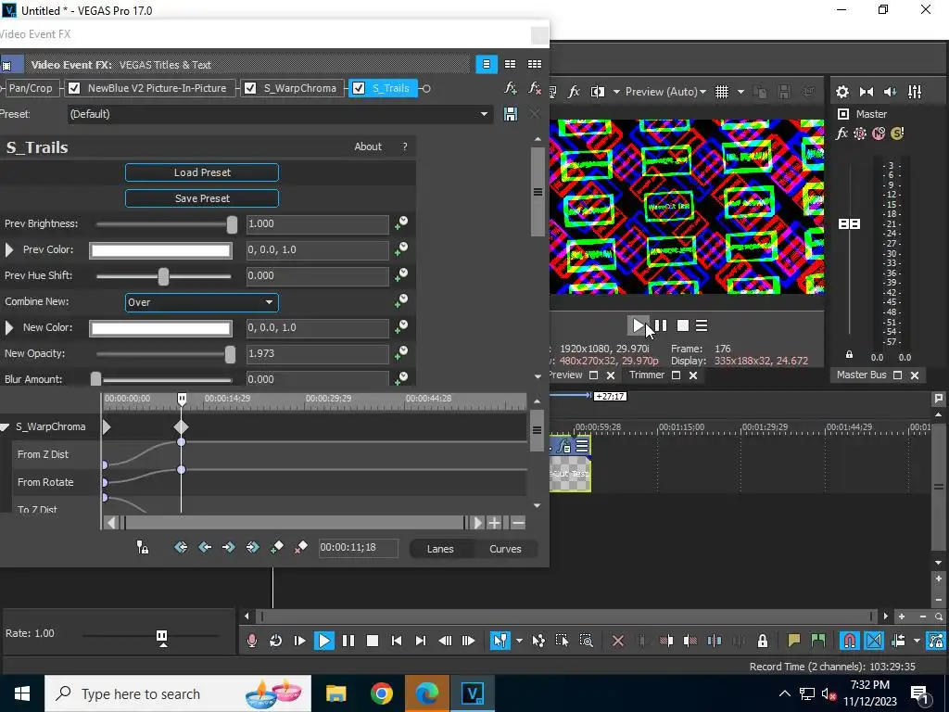Open Google Chrome from the taskbar
This screenshot has height=712, width=949.
click(381, 693)
